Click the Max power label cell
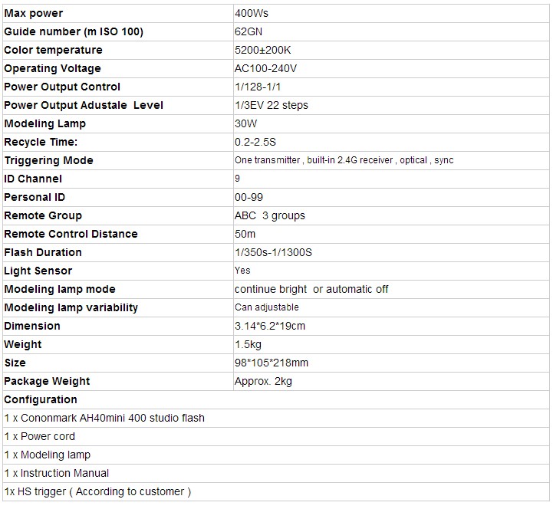 click(x=34, y=13)
